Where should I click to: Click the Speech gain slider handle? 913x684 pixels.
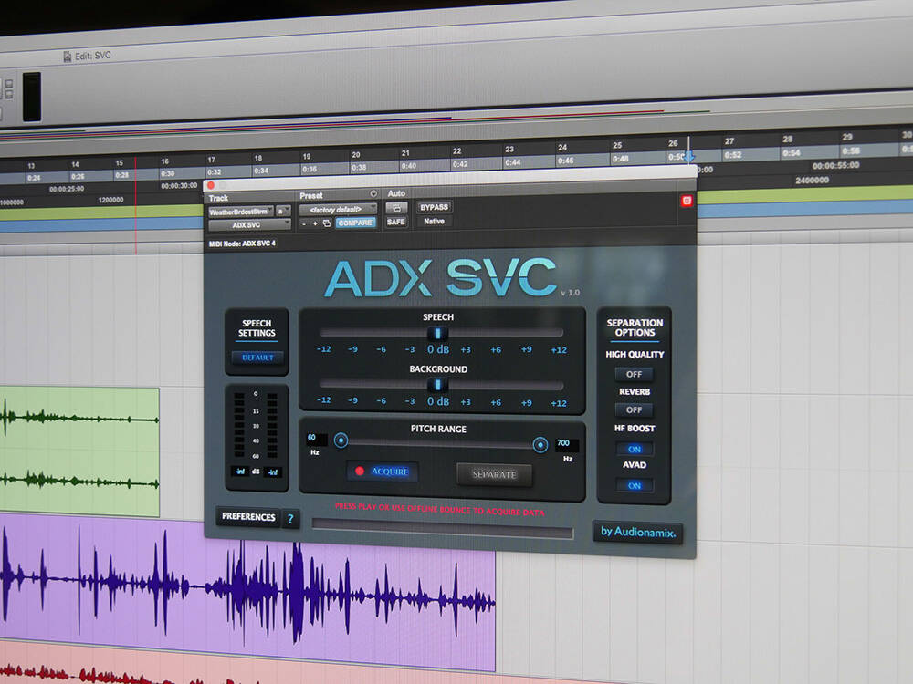[437, 334]
